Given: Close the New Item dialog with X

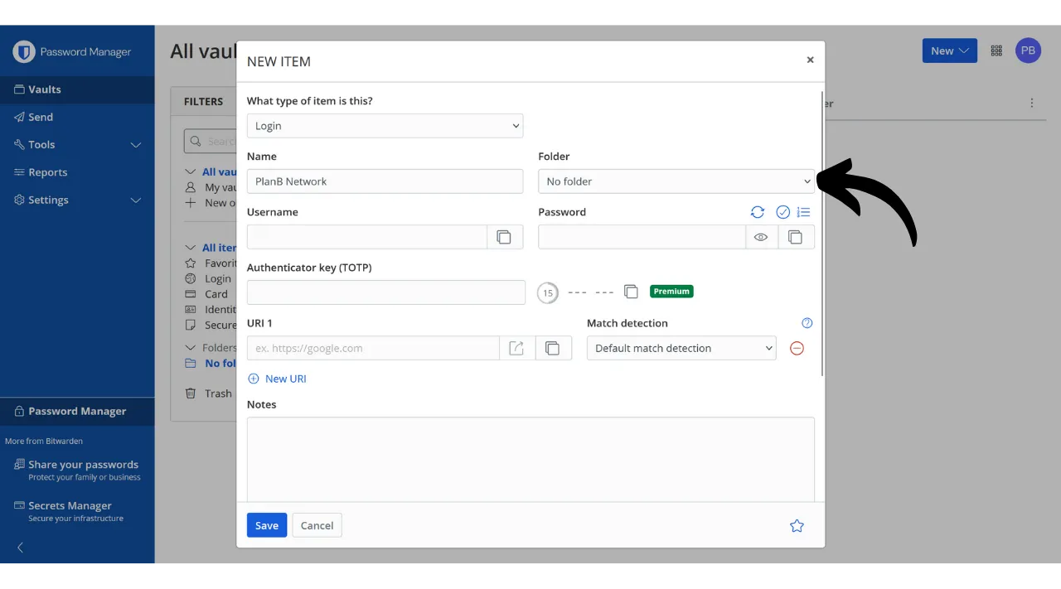Looking at the screenshot, I should [x=810, y=60].
